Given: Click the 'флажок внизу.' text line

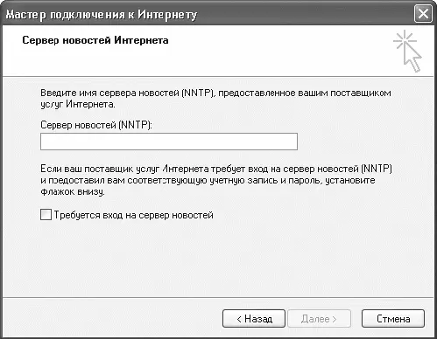Looking at the screenshot, I should (73, 192).
